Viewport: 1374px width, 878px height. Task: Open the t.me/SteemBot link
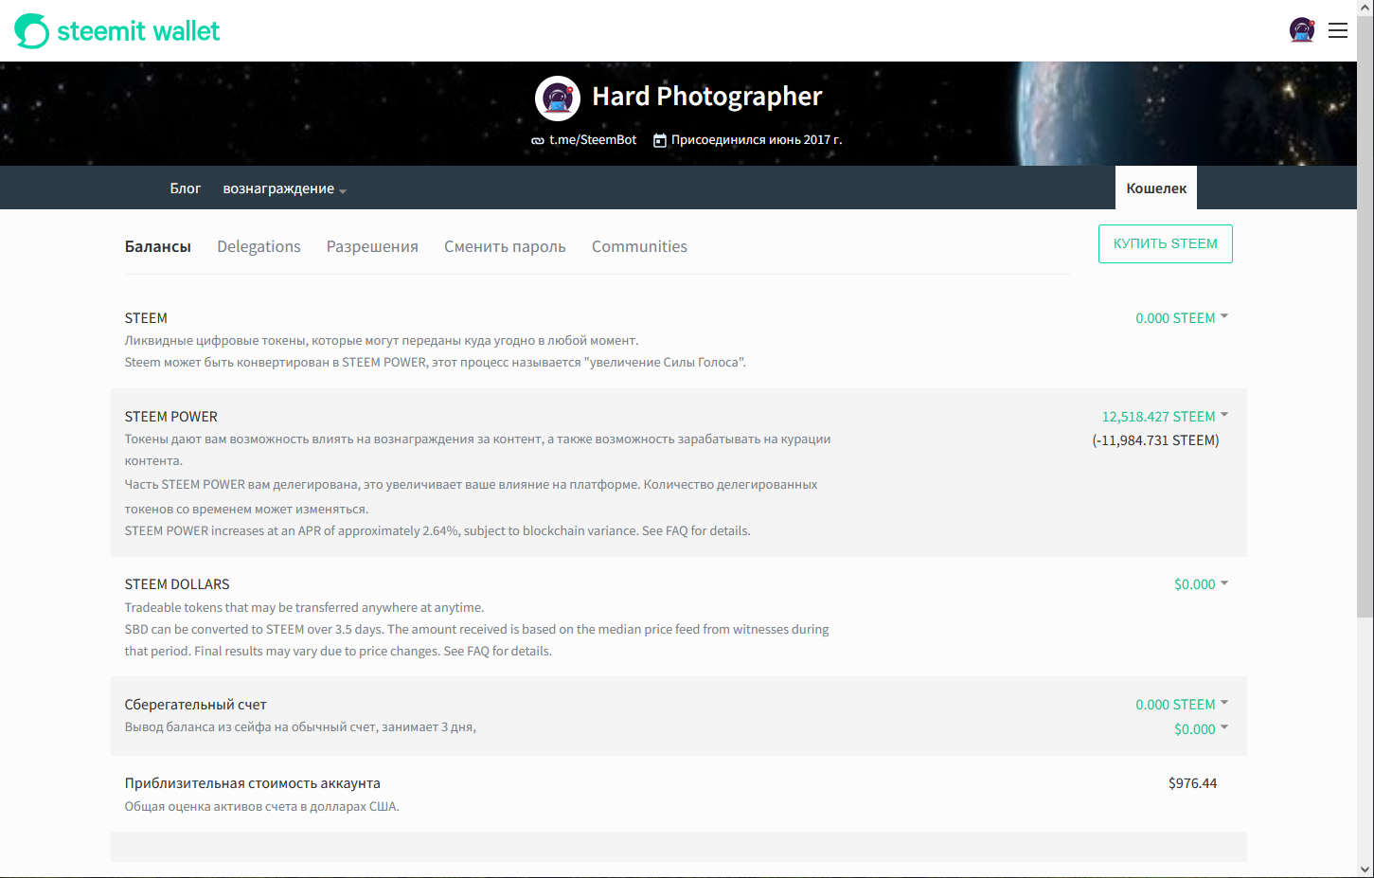(593, 140)
